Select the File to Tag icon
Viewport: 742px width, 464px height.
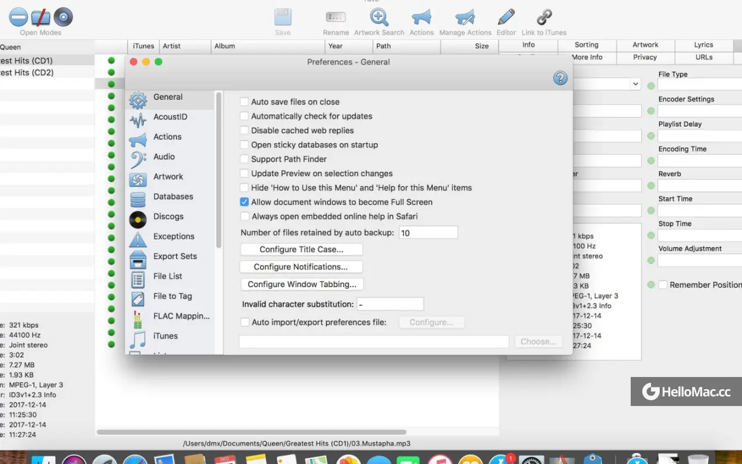point(138,299)
